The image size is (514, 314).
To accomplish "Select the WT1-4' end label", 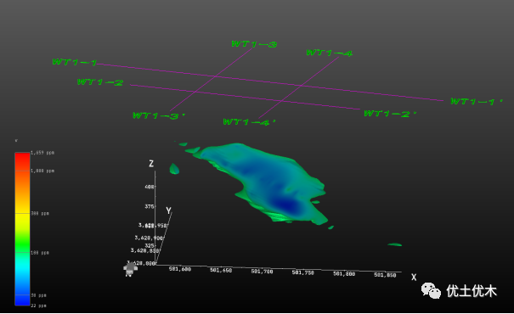I will click(x=250, y=122).
